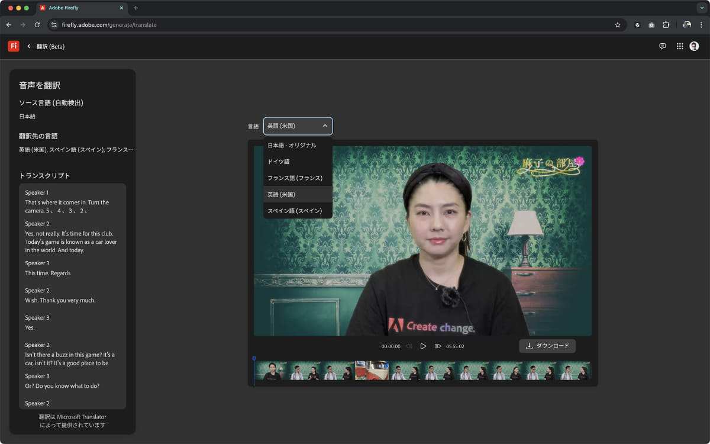Image resolution: width=710 pixels, height=444 pixels.
Task: Open the tab search dropdown arrow
Action: tap(702, 8)
